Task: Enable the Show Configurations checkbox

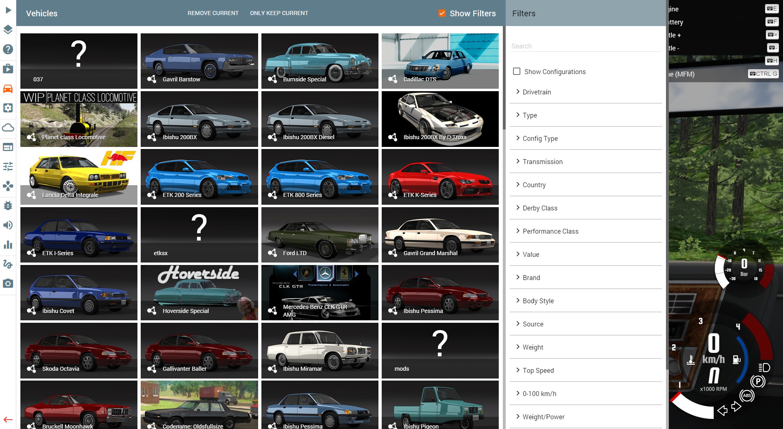Action: point(517,71)
